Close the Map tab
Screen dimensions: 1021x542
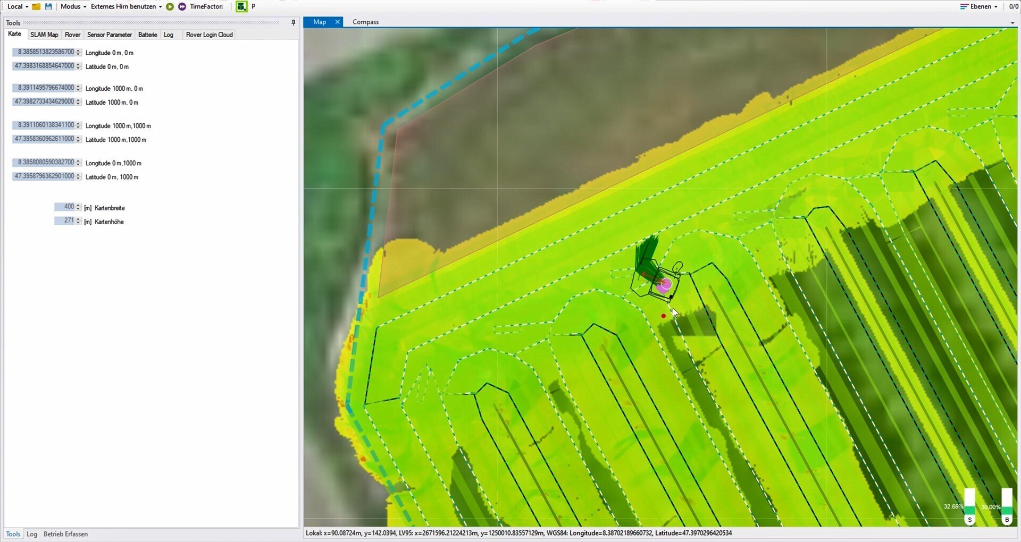(x=337, y=22)
